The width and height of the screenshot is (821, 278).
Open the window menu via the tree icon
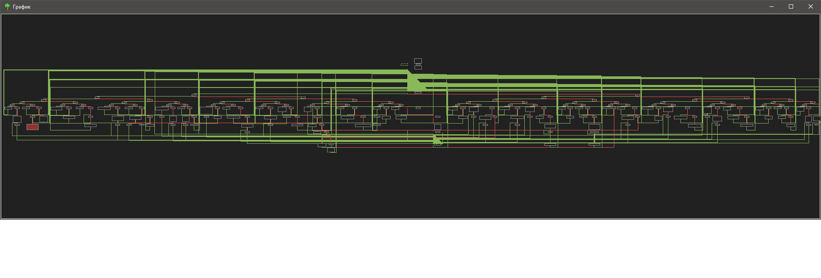click(x=7, y=6)
